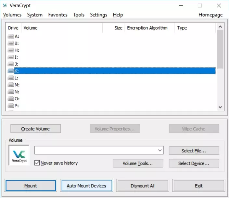Click the drive icon next to M:
Viewport: 229px width, 198px height.
coord(11,85)
